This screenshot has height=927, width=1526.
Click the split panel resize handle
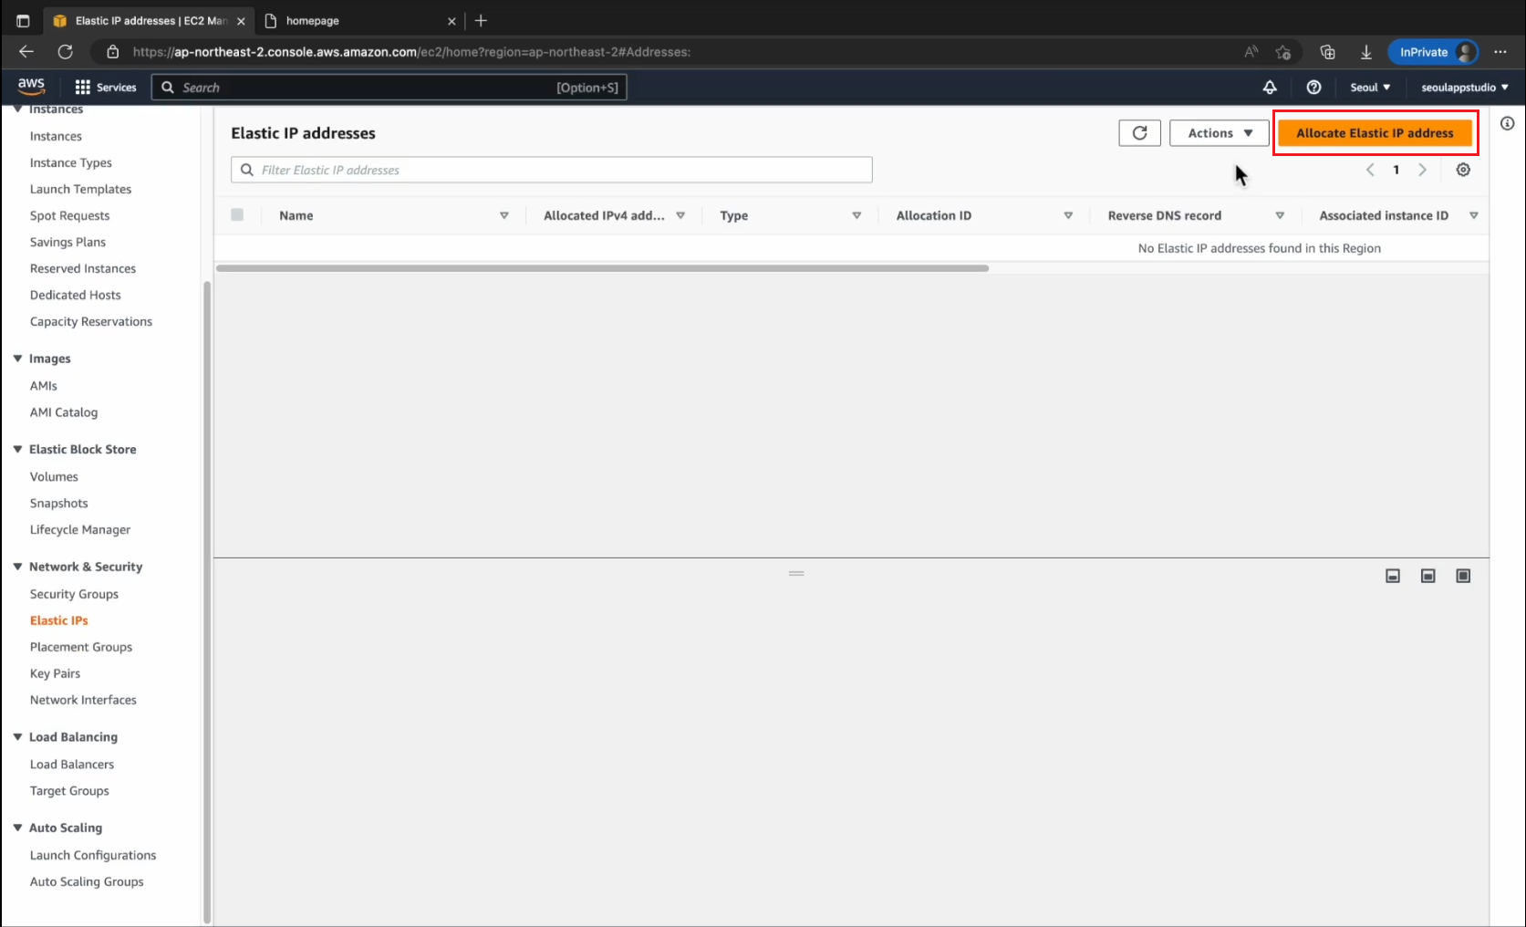pos(796,574)
